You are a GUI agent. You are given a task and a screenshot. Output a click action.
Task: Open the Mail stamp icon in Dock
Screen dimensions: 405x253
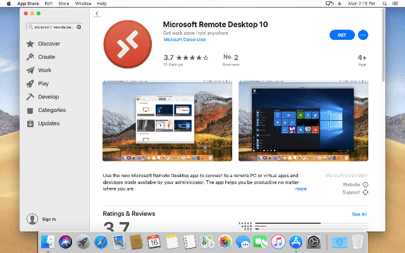[118, 242]
